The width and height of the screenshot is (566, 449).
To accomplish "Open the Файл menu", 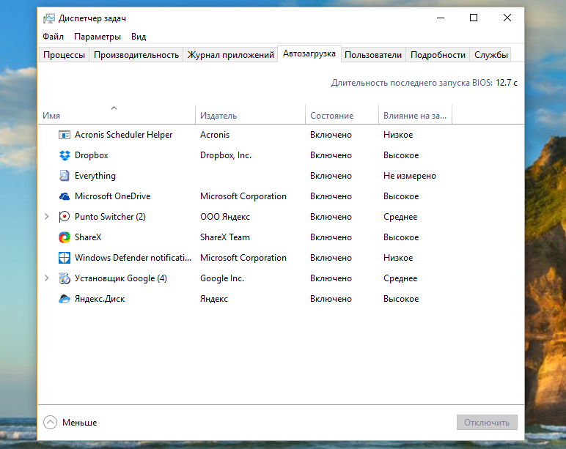I will [53, 37].
